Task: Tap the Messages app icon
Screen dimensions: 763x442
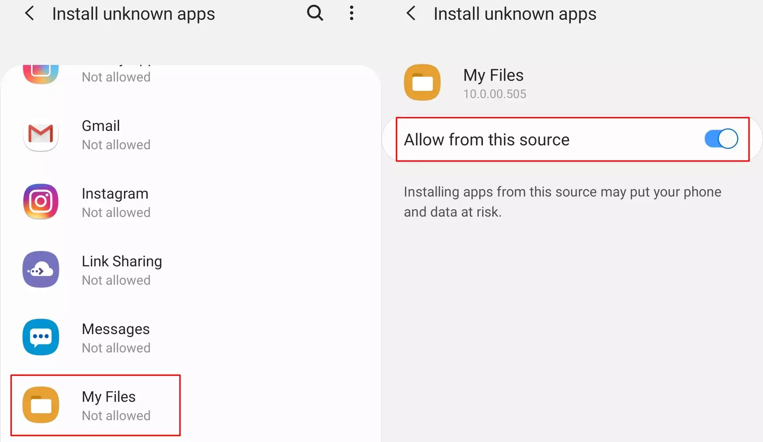Action: coord(41,337)
